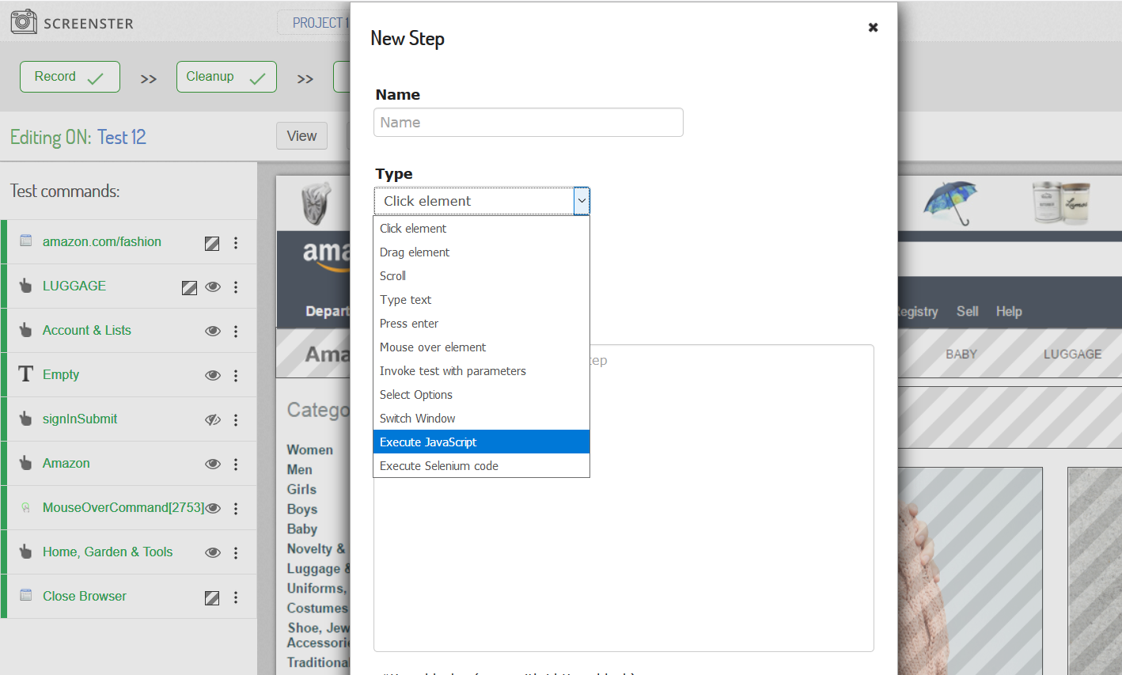Open the PROJECT 1 tab
1122x675 pixels.
(315, 23)
